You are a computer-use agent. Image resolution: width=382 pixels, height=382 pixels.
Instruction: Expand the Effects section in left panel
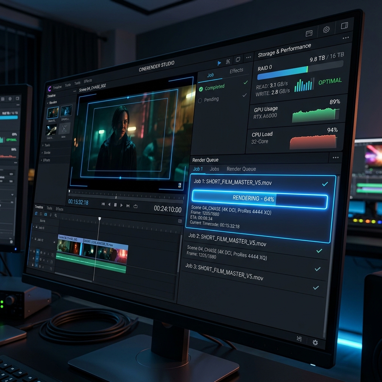45,160
